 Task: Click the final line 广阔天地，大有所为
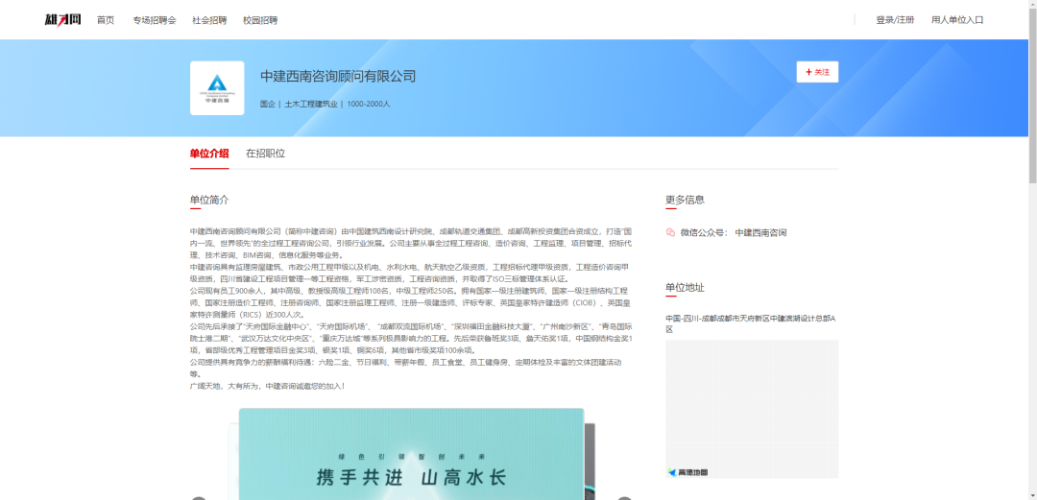click(x=267, y=386)
